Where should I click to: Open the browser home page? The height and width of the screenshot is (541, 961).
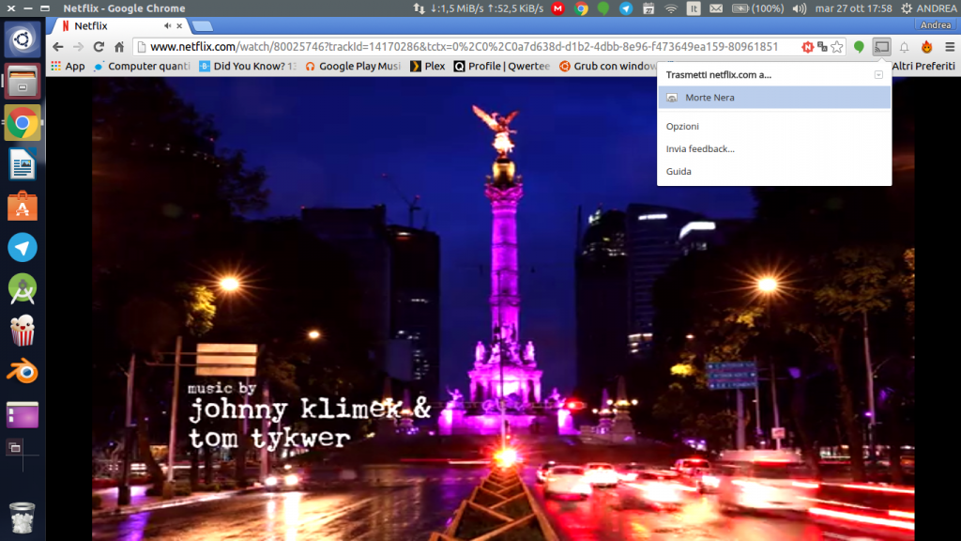coord(119,47)
